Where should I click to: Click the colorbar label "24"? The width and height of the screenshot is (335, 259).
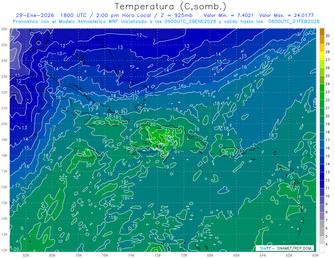coord(327,84)
